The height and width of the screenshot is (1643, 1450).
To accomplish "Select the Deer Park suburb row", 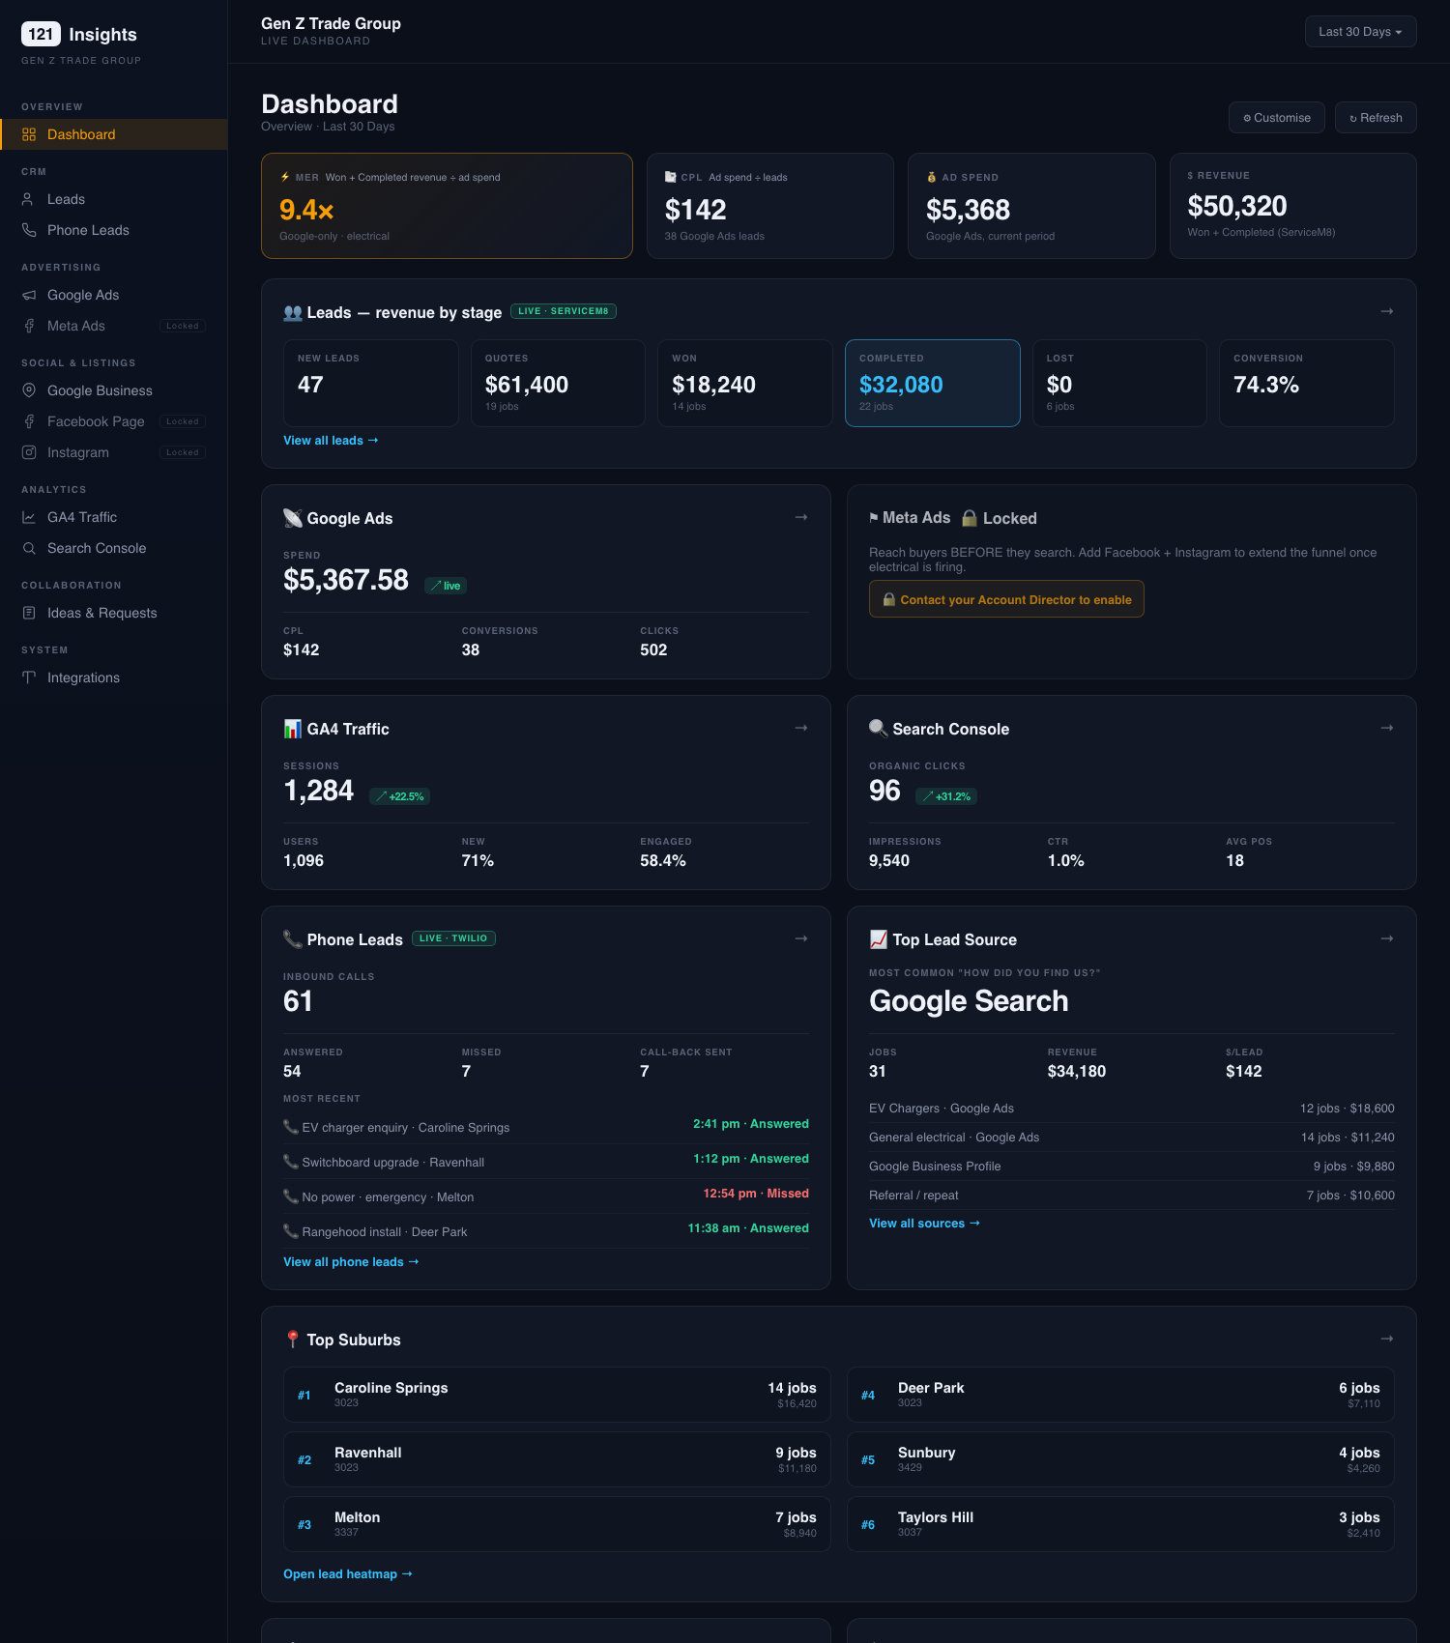I will point(1120,1395).
